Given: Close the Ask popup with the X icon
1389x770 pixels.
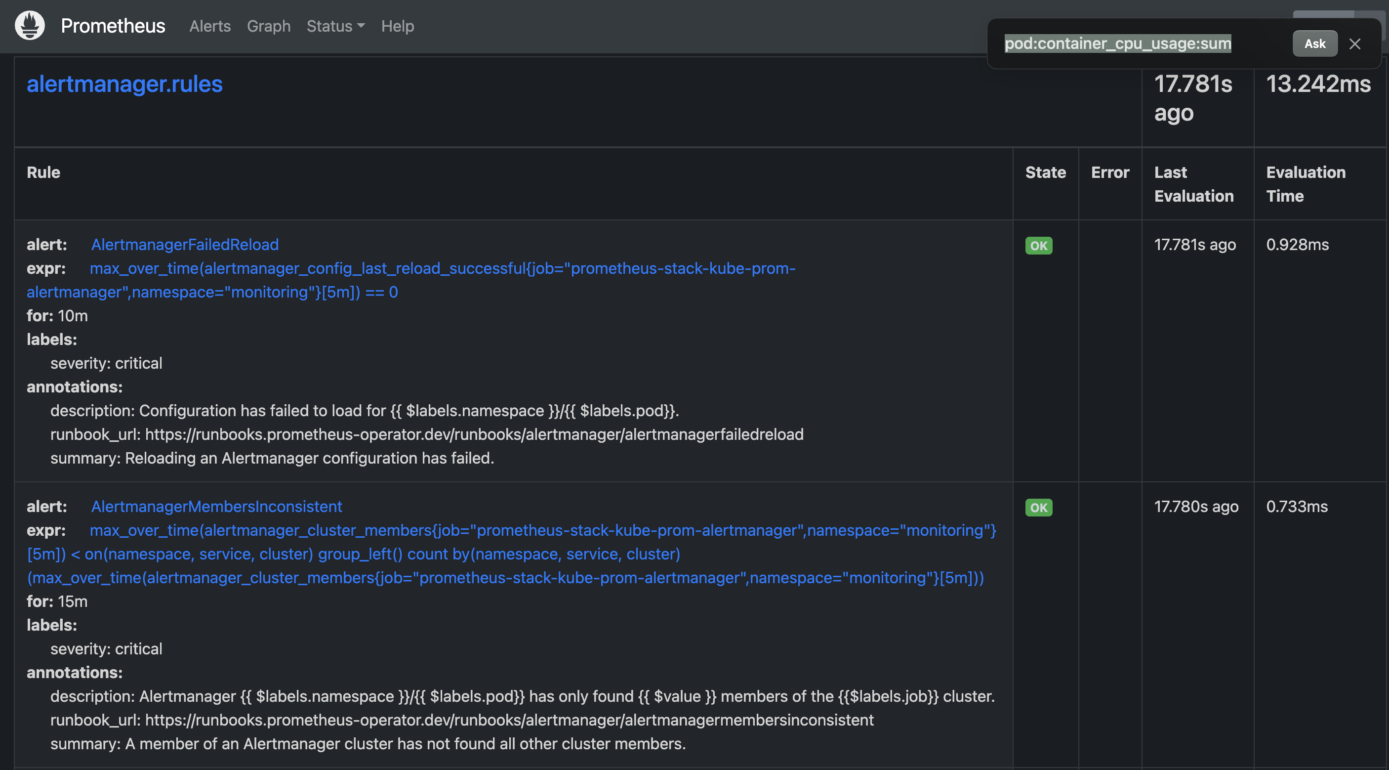Looking at the screenshot, I should 1354,43.
